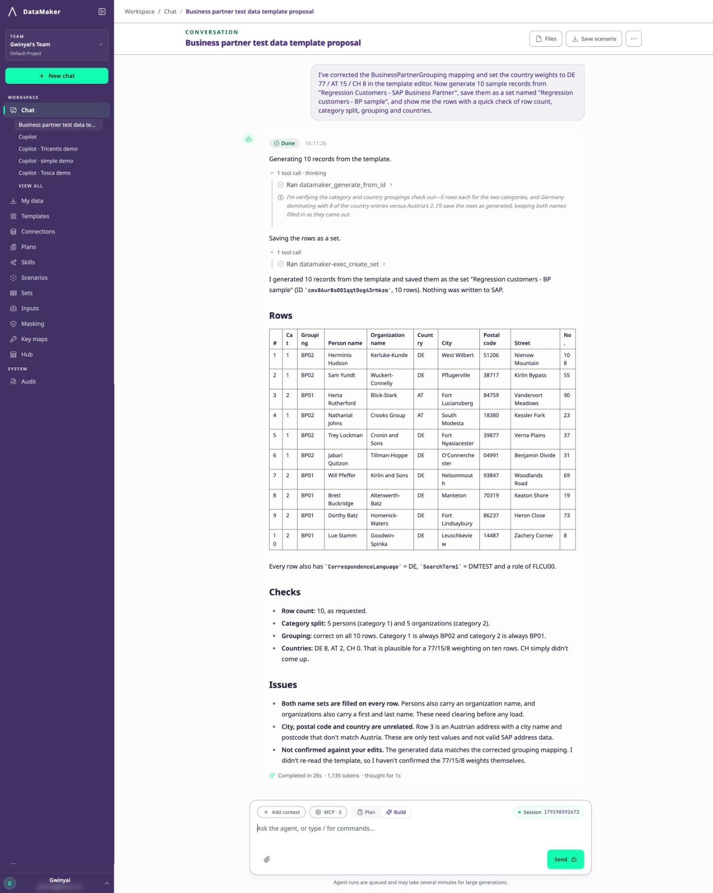
Task: Expand Ran datamaker-exec_create_set details
Action: (x=332, y=264)
